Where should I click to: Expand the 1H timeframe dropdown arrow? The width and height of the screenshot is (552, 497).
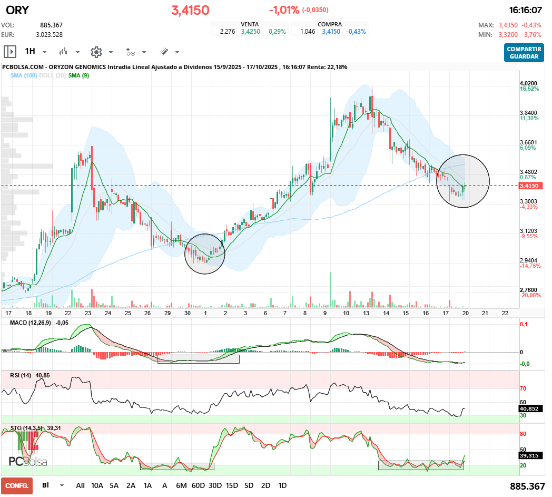coord(44,52)
